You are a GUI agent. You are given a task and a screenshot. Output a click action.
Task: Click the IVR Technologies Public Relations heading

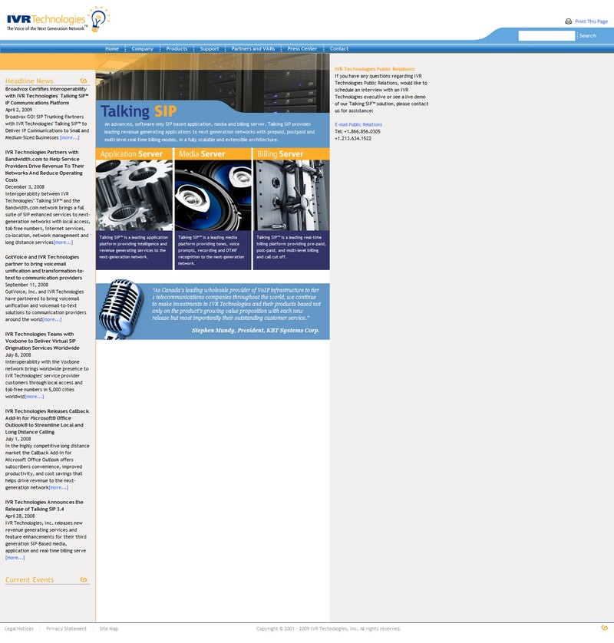tap(375, 69)
